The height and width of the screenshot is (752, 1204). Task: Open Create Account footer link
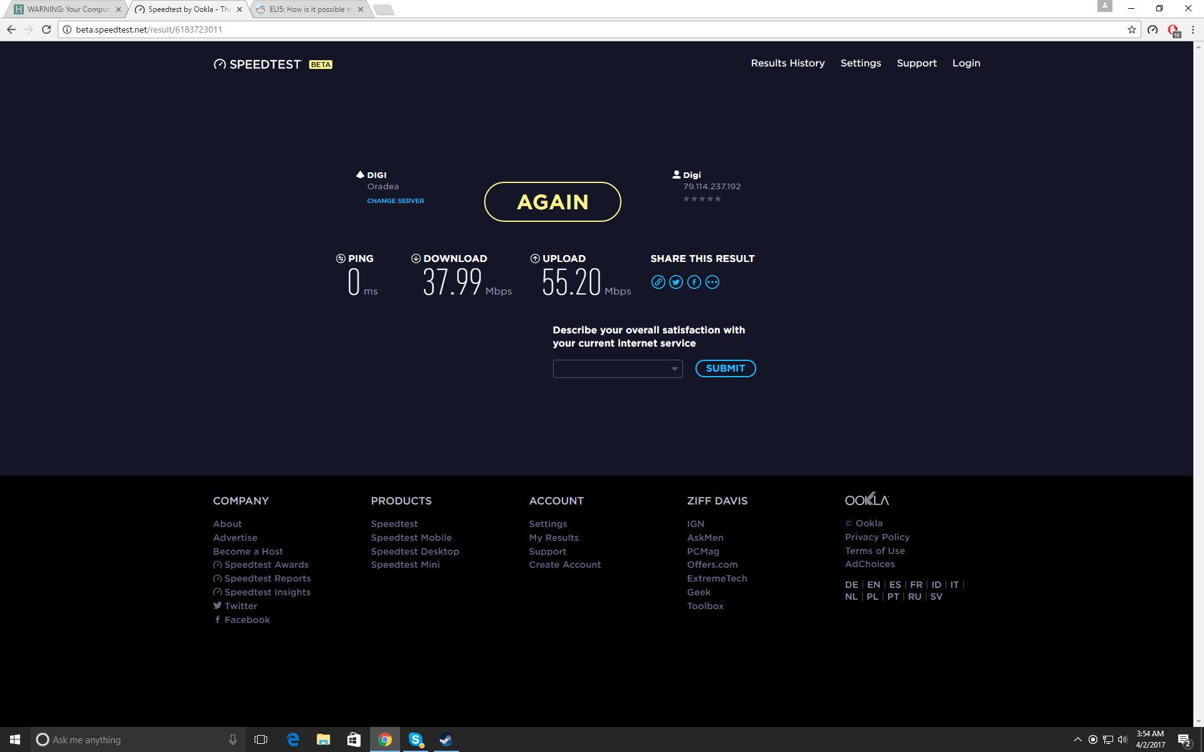click(x=565, y=565)
